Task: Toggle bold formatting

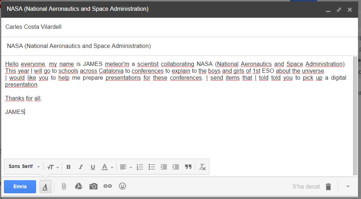Action: point(68,167)
